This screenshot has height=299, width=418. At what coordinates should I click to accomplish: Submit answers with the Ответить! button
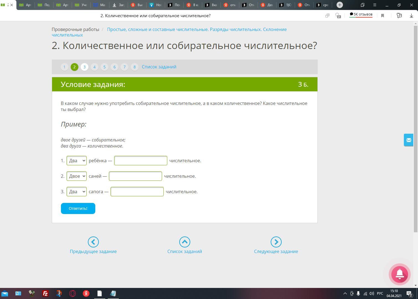(78, 208)
